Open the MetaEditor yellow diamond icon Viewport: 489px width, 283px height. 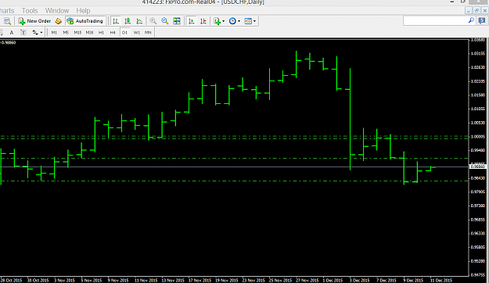click(x=58, y=21)
